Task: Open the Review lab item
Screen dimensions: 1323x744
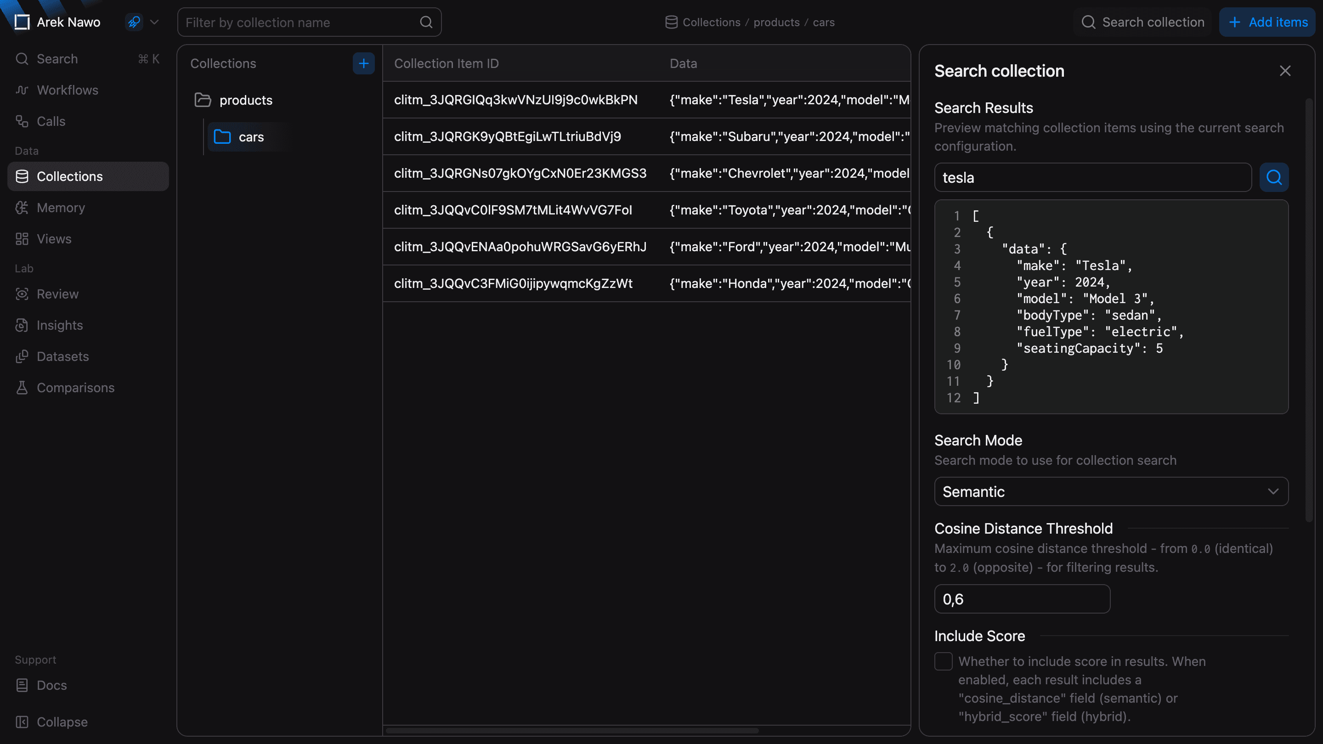Action: point(88,294)
